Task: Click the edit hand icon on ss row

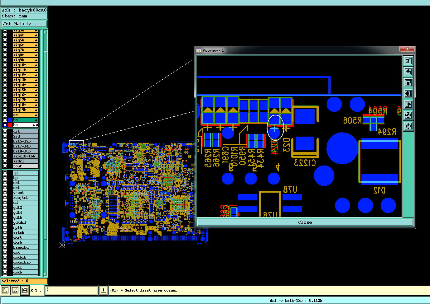Action: (x=36, y=115)
